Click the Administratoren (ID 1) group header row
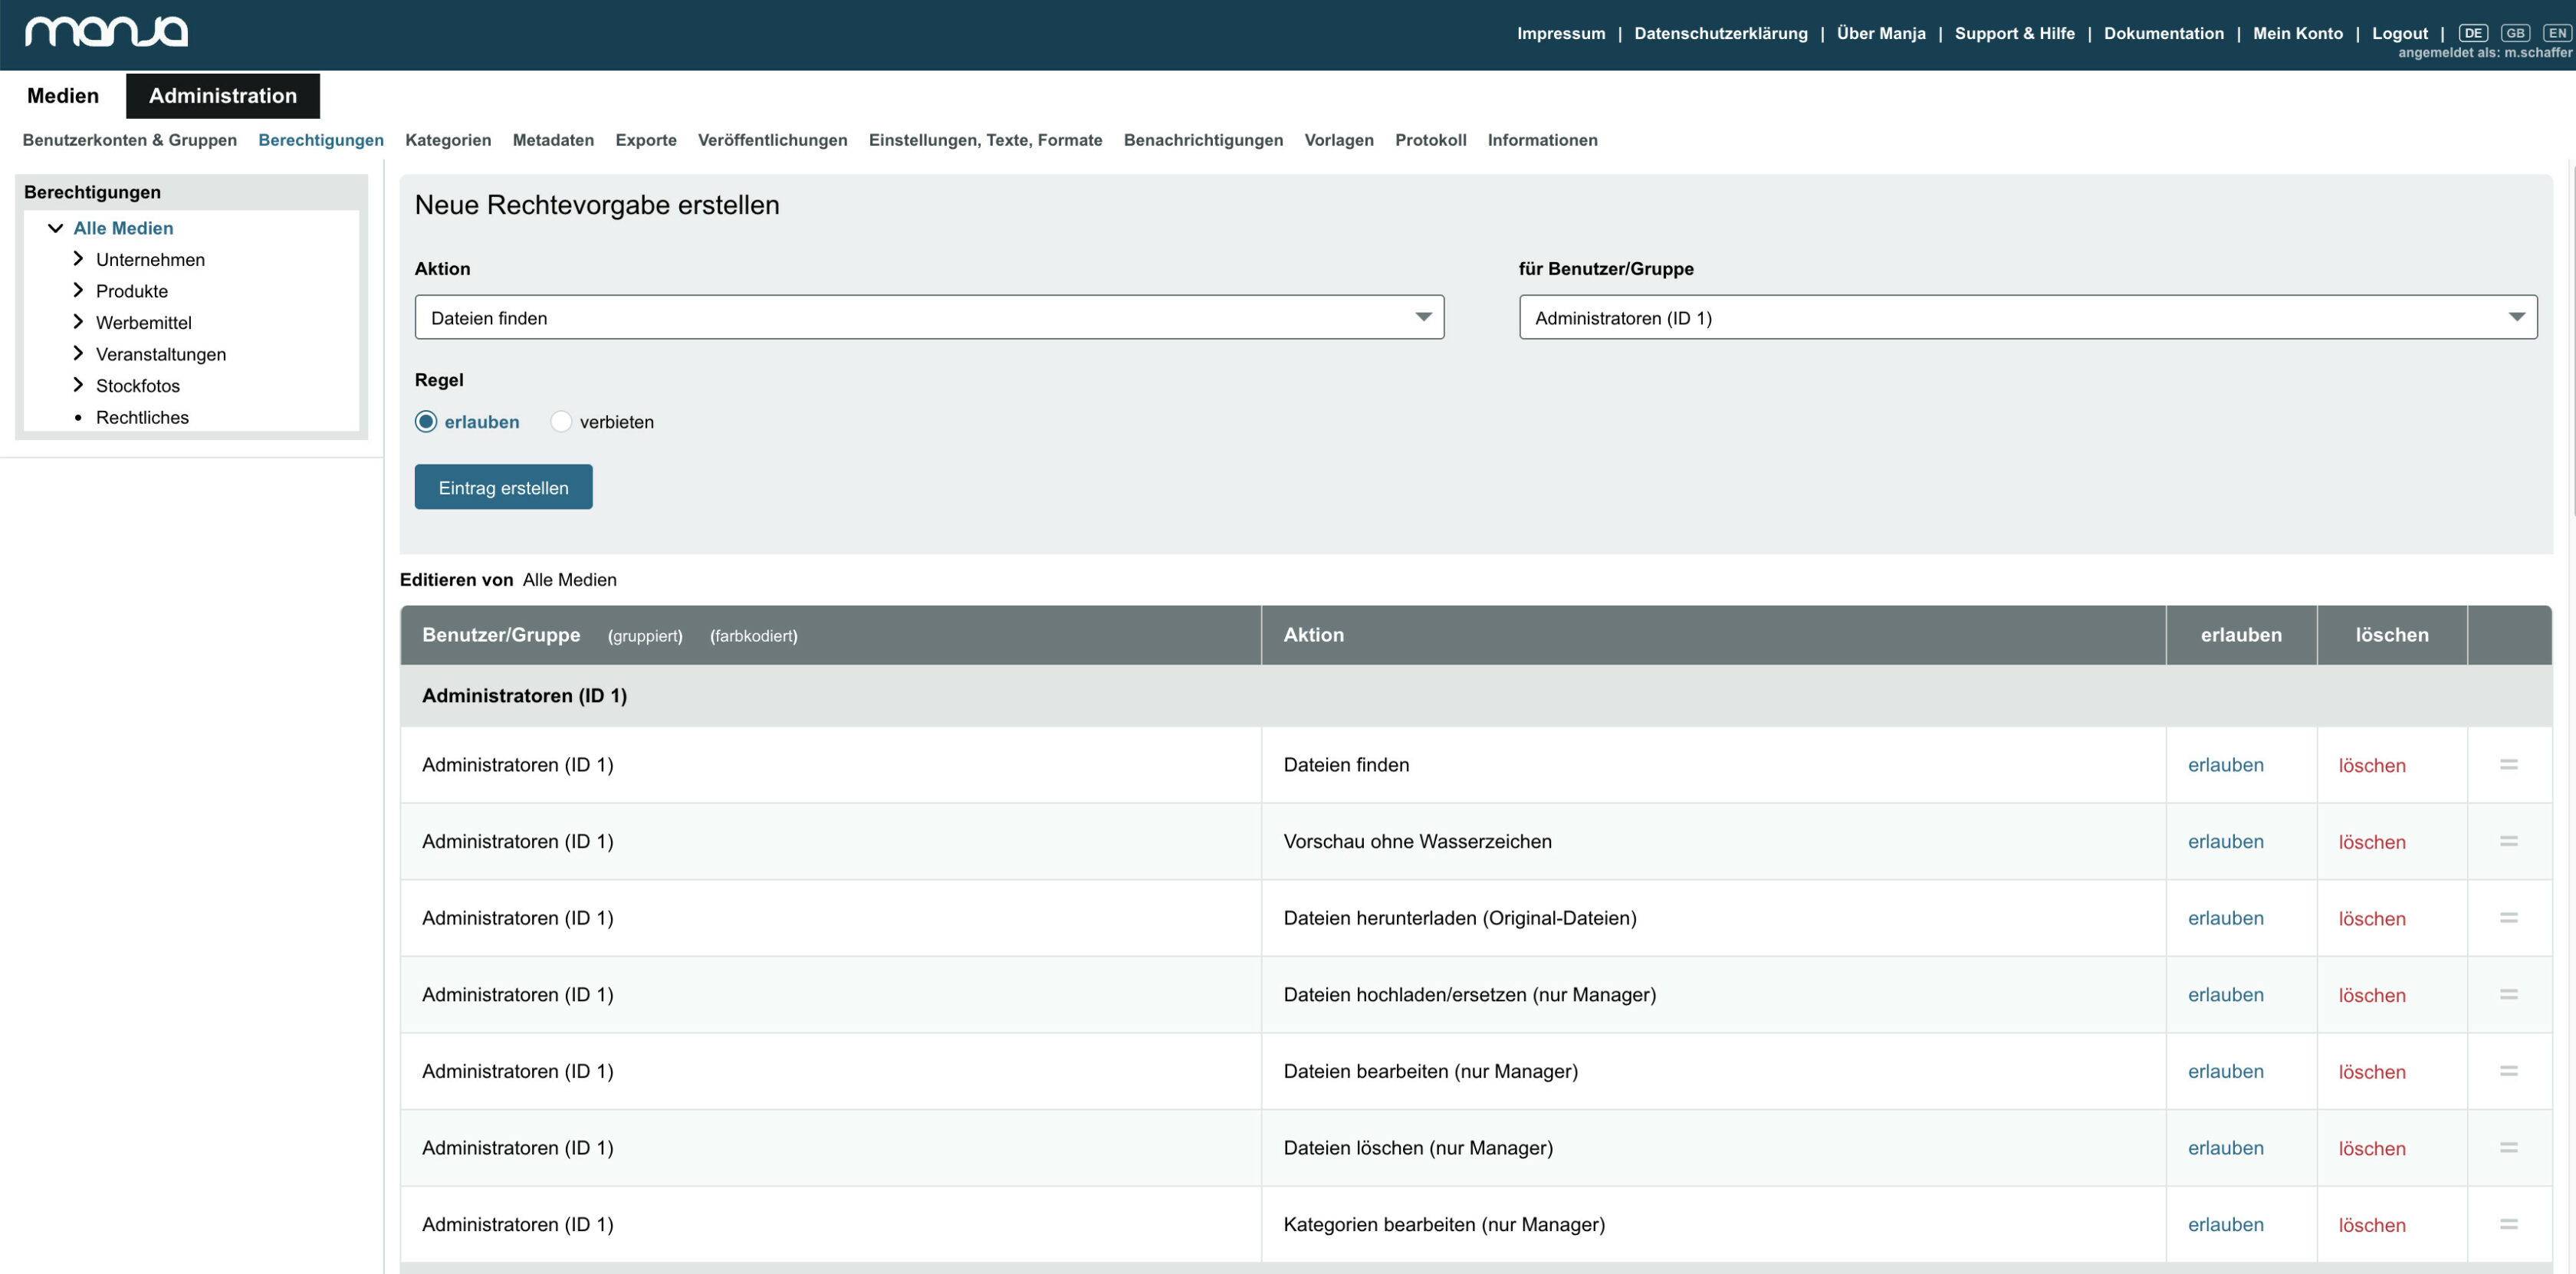Screen dimensions: 2576x1274 pos(1476,695)
